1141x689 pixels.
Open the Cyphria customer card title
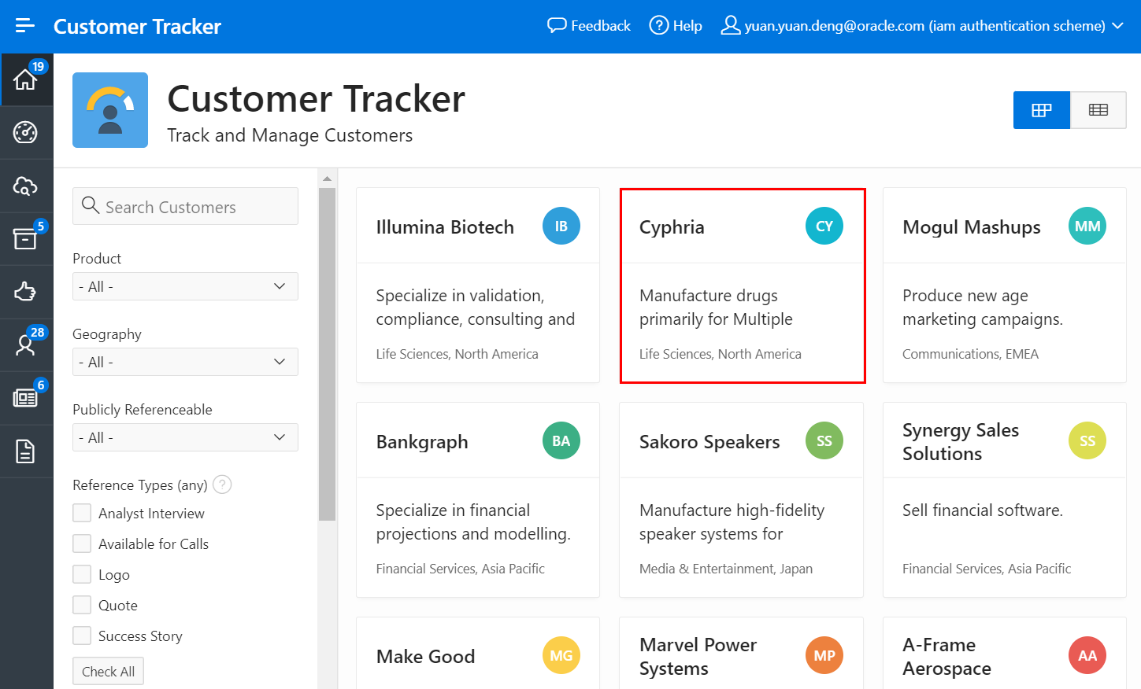point(672,227)
